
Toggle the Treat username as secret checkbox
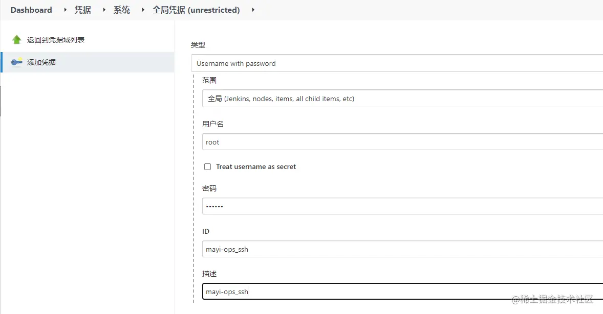207,166
